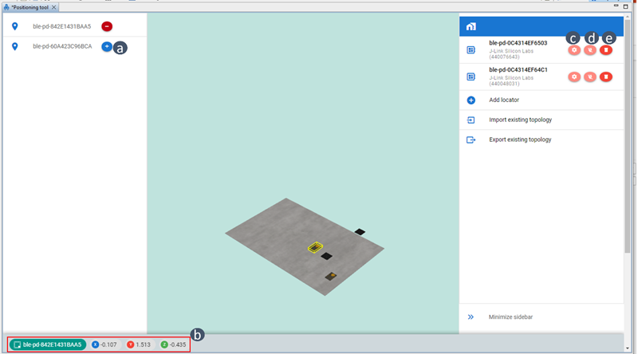Close the Positioning tool tab
The image size is (638, 354).
(53, 7)
